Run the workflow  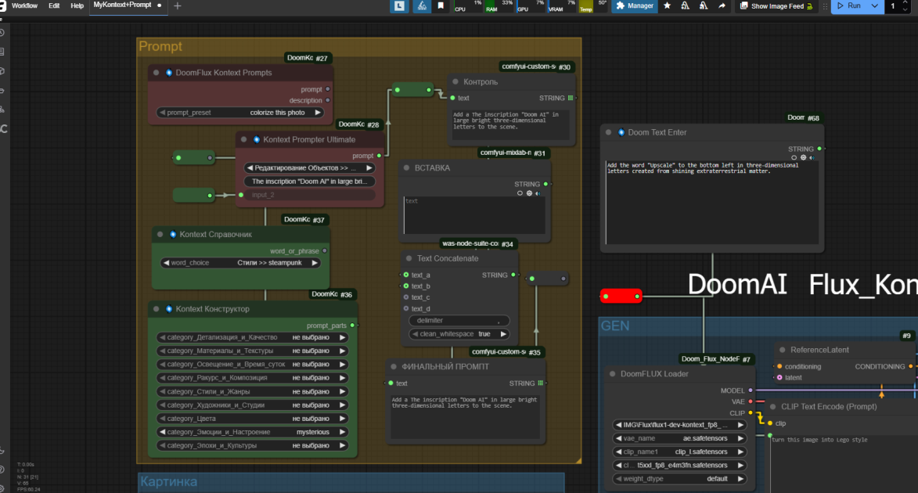coord(849,5)
